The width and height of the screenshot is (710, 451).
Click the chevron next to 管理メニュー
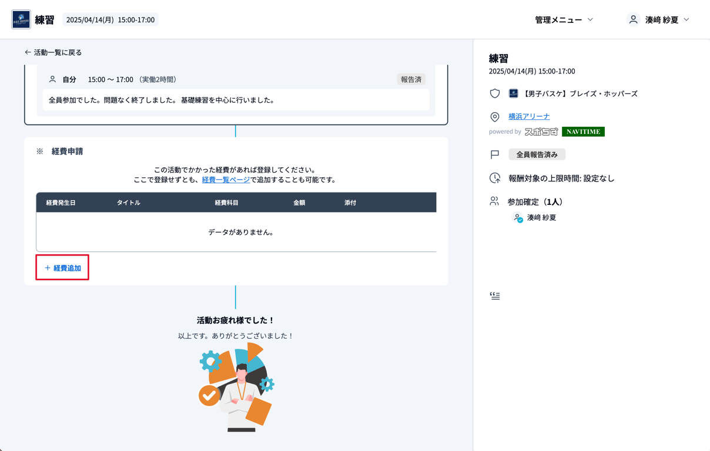pos(591,20)
